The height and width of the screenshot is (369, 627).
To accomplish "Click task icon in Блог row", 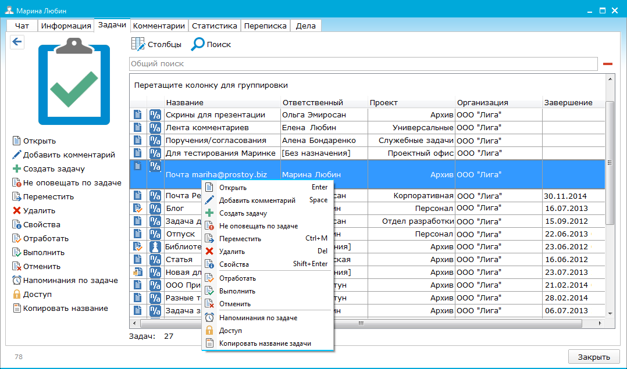I will [x=137, y=208].
